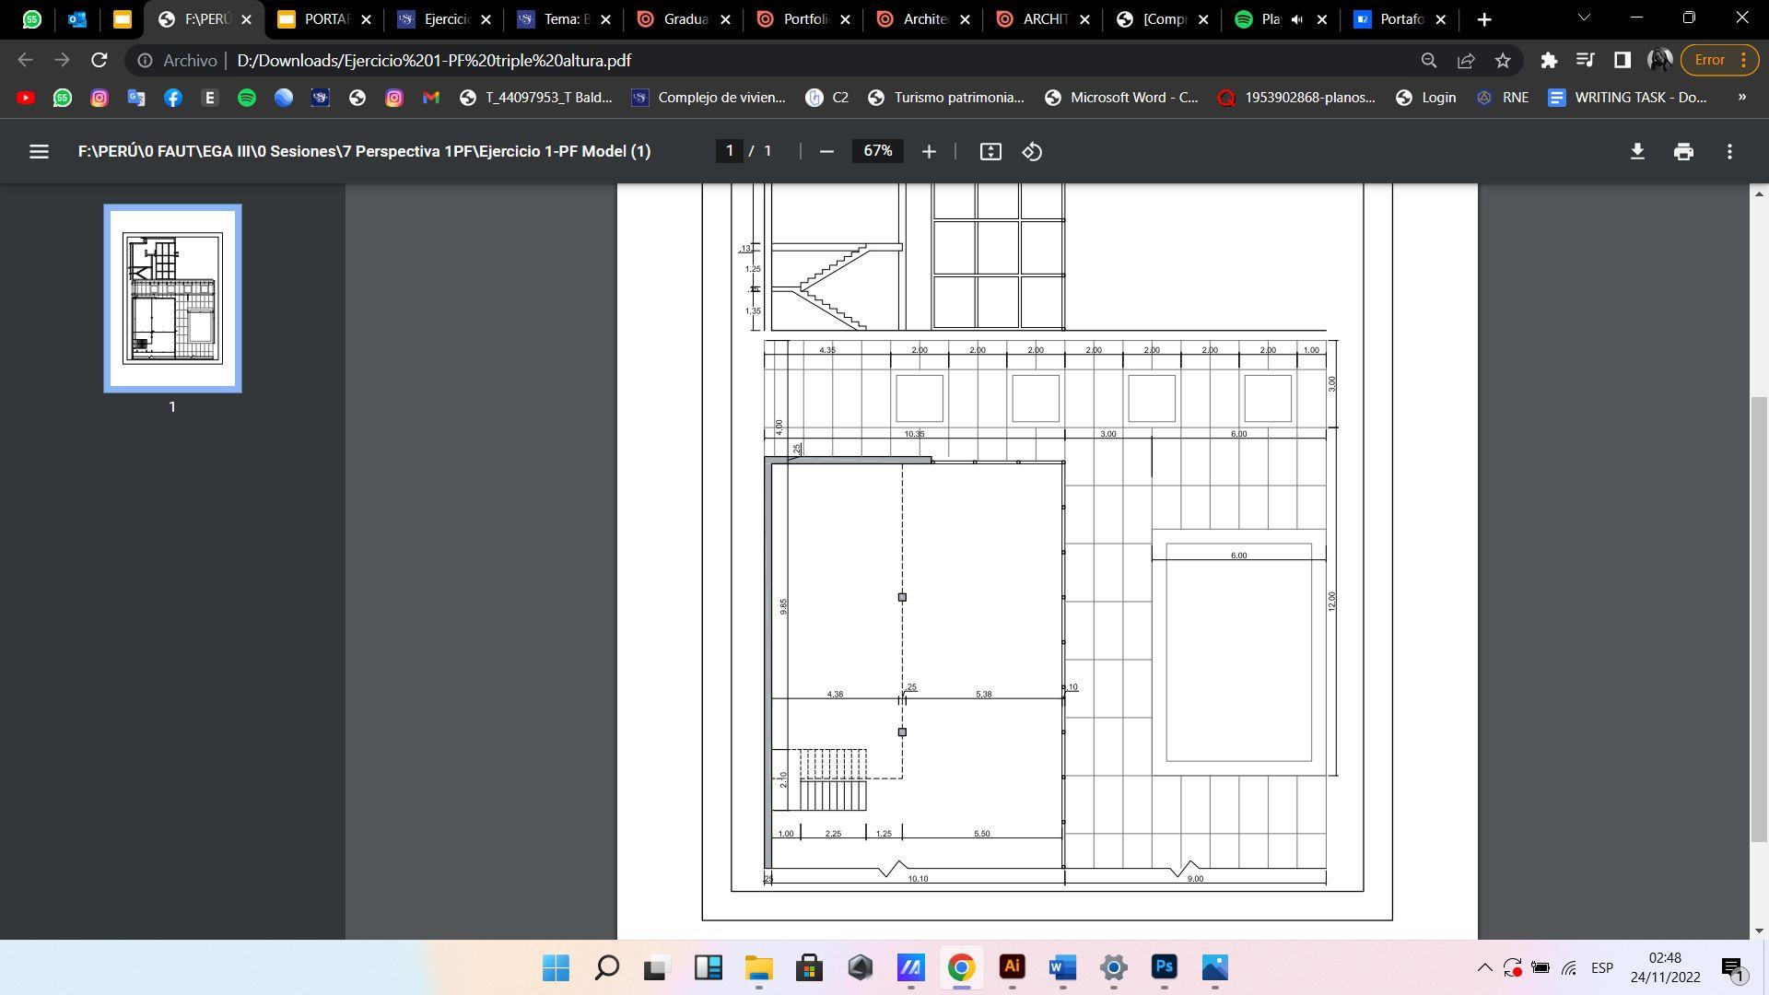Click the zoom out minus button
Viewport: 1769px width, 995px height.
point(826,151)
